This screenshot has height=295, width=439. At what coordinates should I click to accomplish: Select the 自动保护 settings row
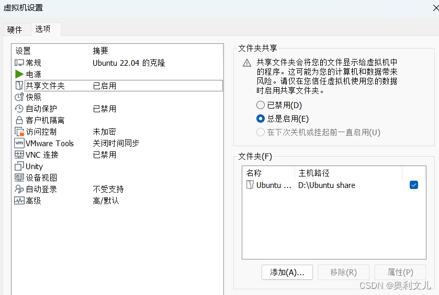tap(119, 109)
